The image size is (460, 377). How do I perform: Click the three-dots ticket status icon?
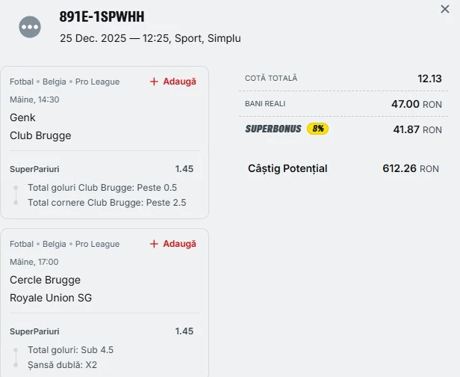click(x=30, y=28)
